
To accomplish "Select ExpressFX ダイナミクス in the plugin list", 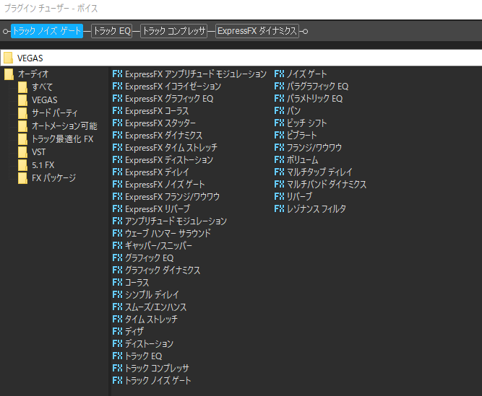I will (158, 136).
